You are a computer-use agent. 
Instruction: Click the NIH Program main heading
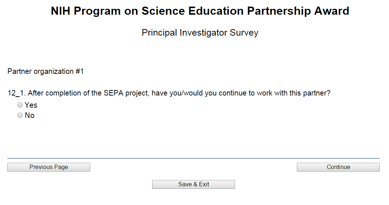click(200, 11)
